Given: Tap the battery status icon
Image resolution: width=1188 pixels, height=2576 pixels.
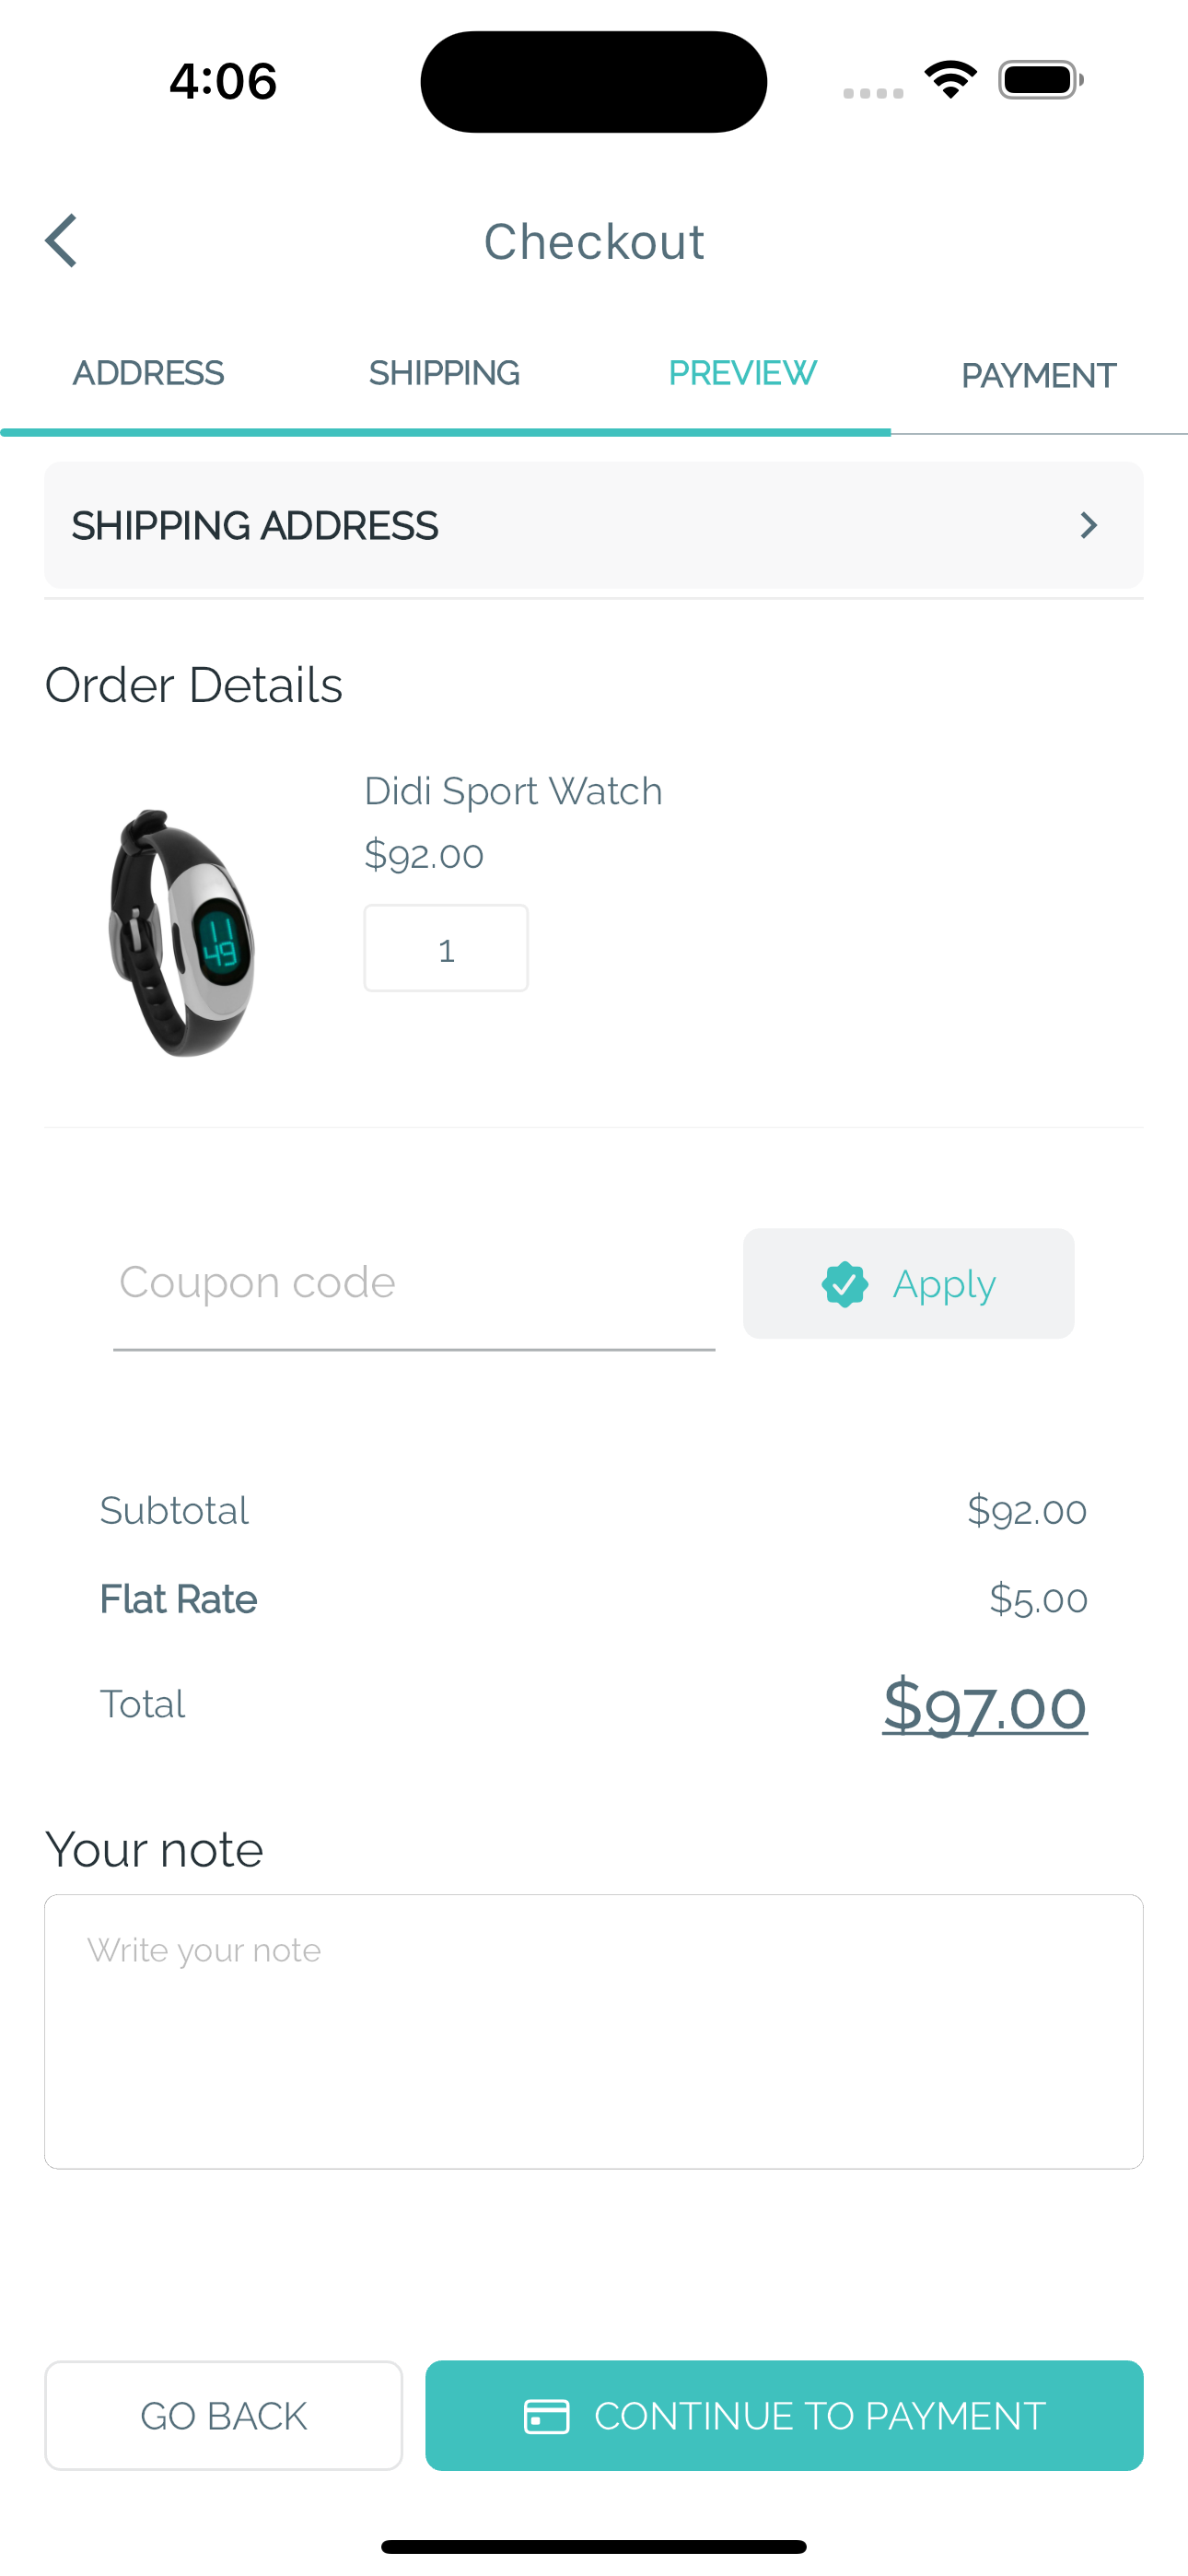Looking at the screenshot, I should 1040,80.
